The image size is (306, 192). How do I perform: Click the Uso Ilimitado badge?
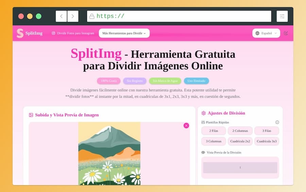(196, 81)
